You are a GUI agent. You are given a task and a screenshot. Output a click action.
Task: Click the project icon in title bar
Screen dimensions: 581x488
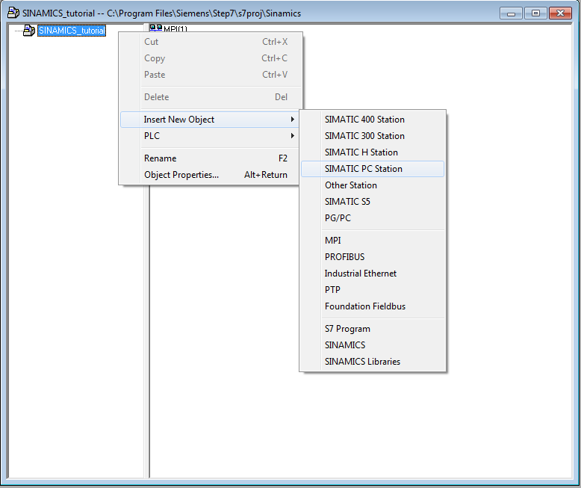pos(13,13)
